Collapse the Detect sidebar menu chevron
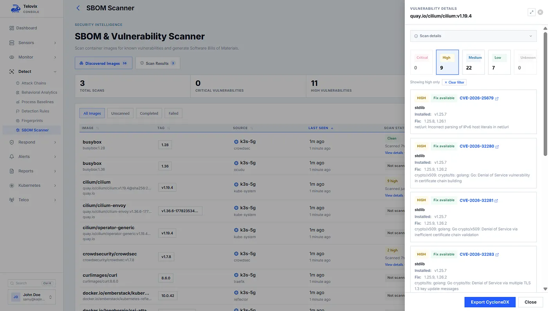This screenshot has width=548, height=311. [55, 71]
